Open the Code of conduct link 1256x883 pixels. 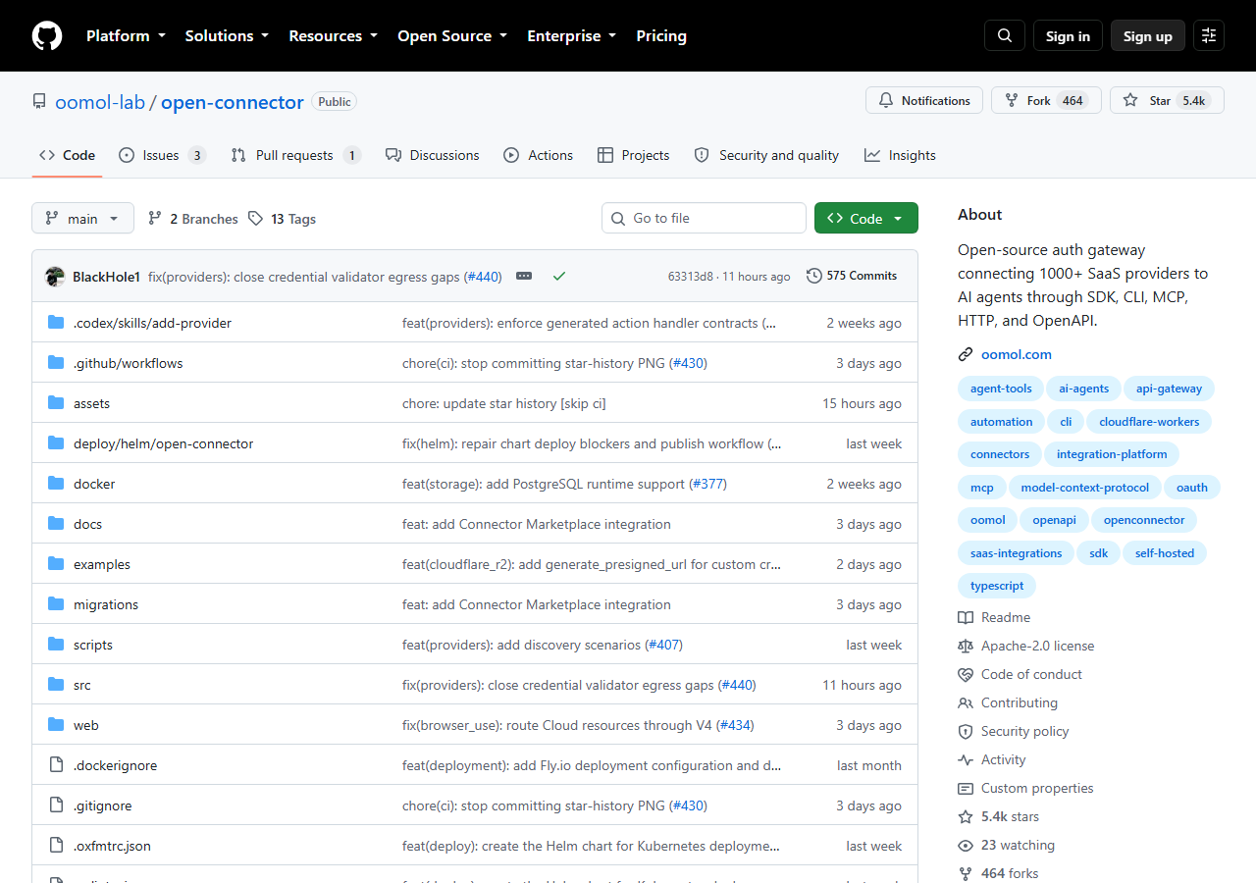[x=1031, y=675]
